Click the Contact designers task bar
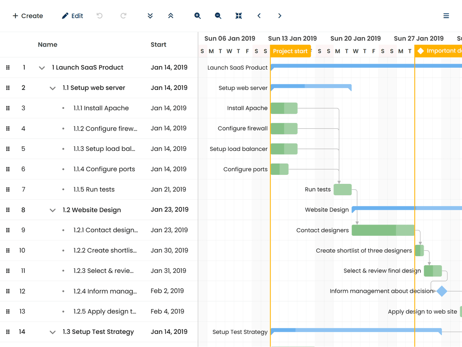Viewport: 462px width, 347px height. (x=383, y=230)
